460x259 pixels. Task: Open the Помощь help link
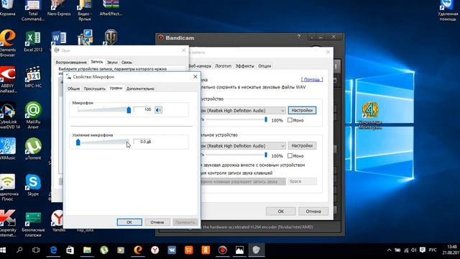click(312, 80)
